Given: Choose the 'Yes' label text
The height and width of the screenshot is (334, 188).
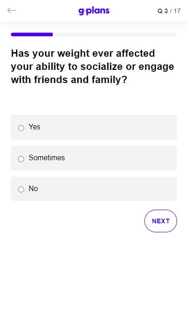Looking at the screenshot, I should pos(35,127).
